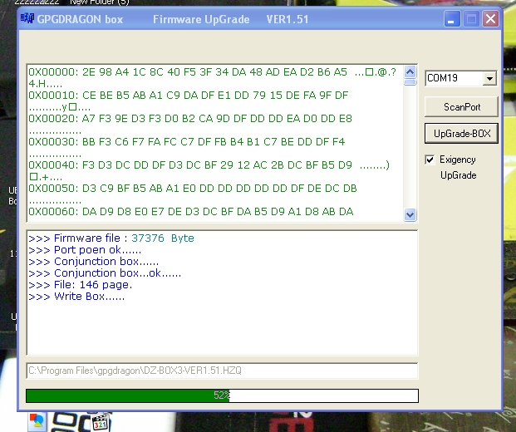Click the firmware file path field
This screenshot has height=432, width=516.
tap(222, 371)
